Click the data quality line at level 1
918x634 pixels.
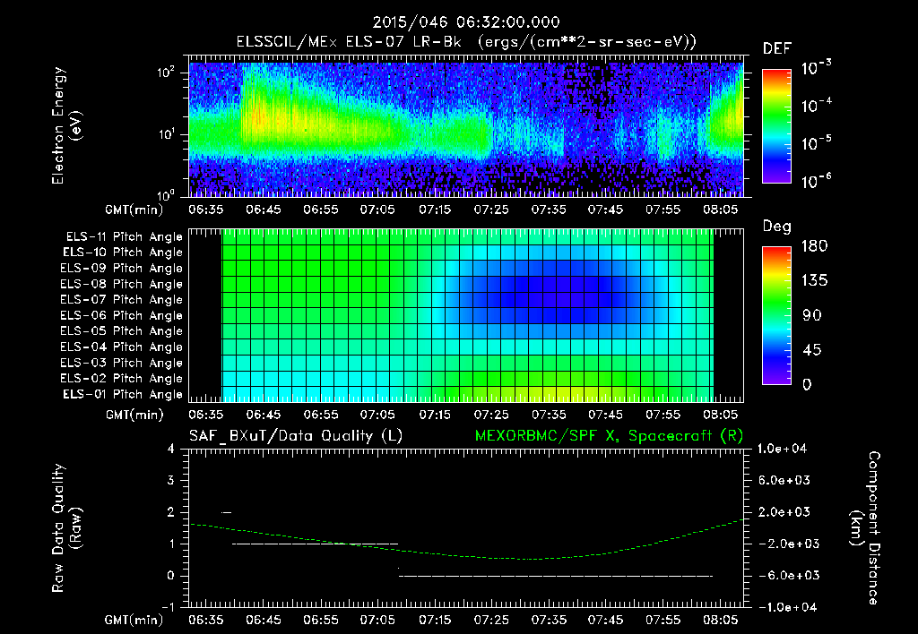(x=315, y=544)
